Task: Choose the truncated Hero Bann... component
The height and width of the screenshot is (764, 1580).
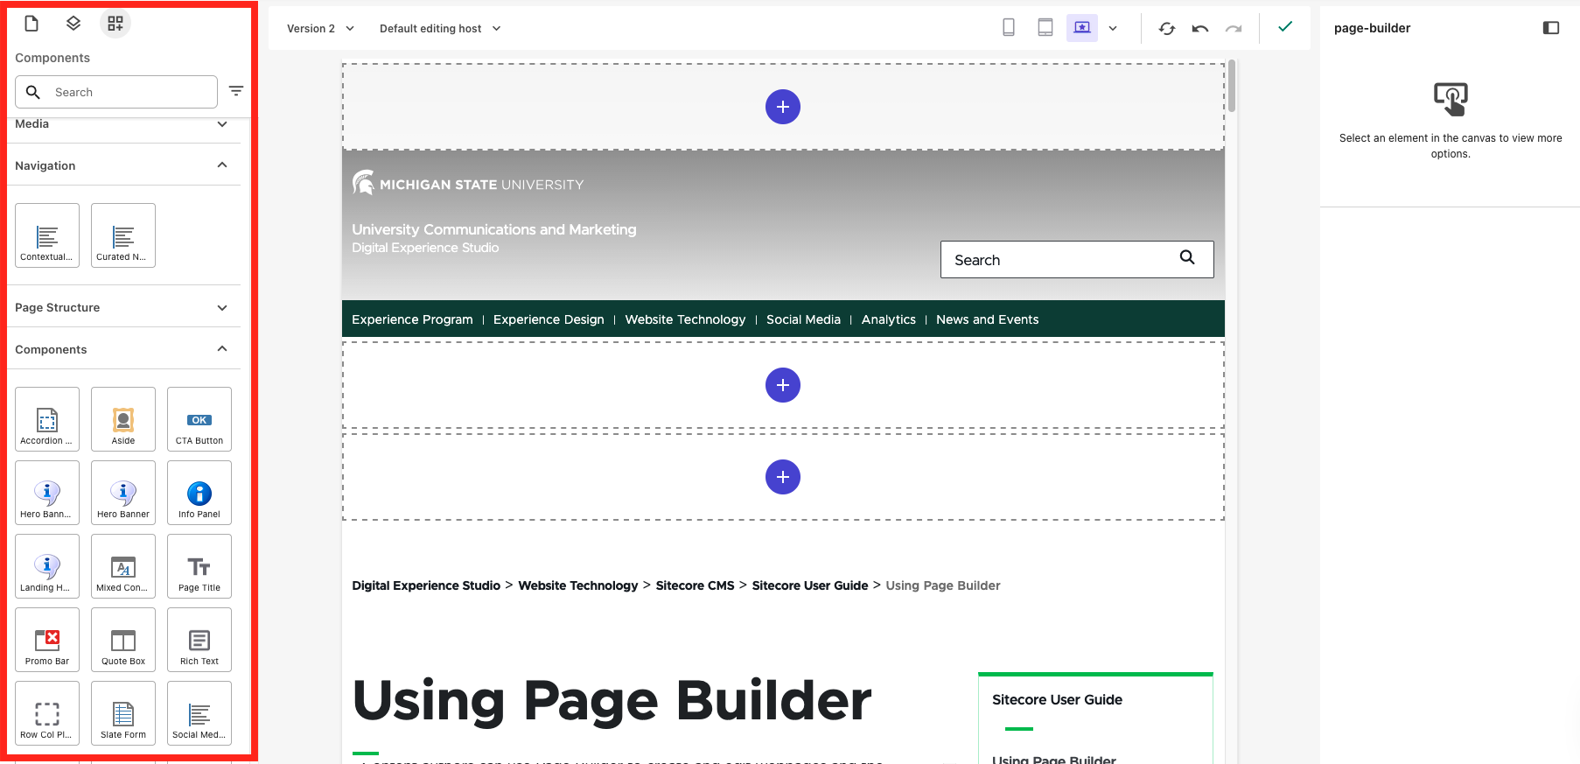Action: 47,493
